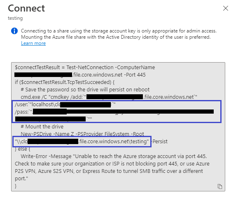Click the Test-NetConnection -ComputerName script line
This screenshot has height=198, width=231.
(x=85, y=68)
